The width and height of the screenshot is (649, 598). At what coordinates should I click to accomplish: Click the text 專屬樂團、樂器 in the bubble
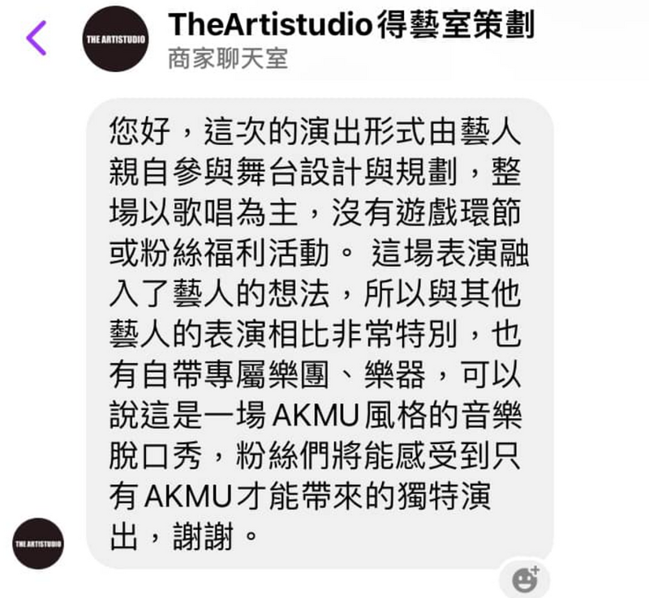[x=315, y=374]
